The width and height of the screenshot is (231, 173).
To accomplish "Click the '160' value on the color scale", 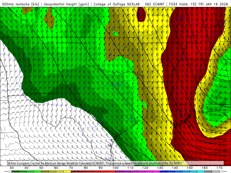I will click(205, 168).
